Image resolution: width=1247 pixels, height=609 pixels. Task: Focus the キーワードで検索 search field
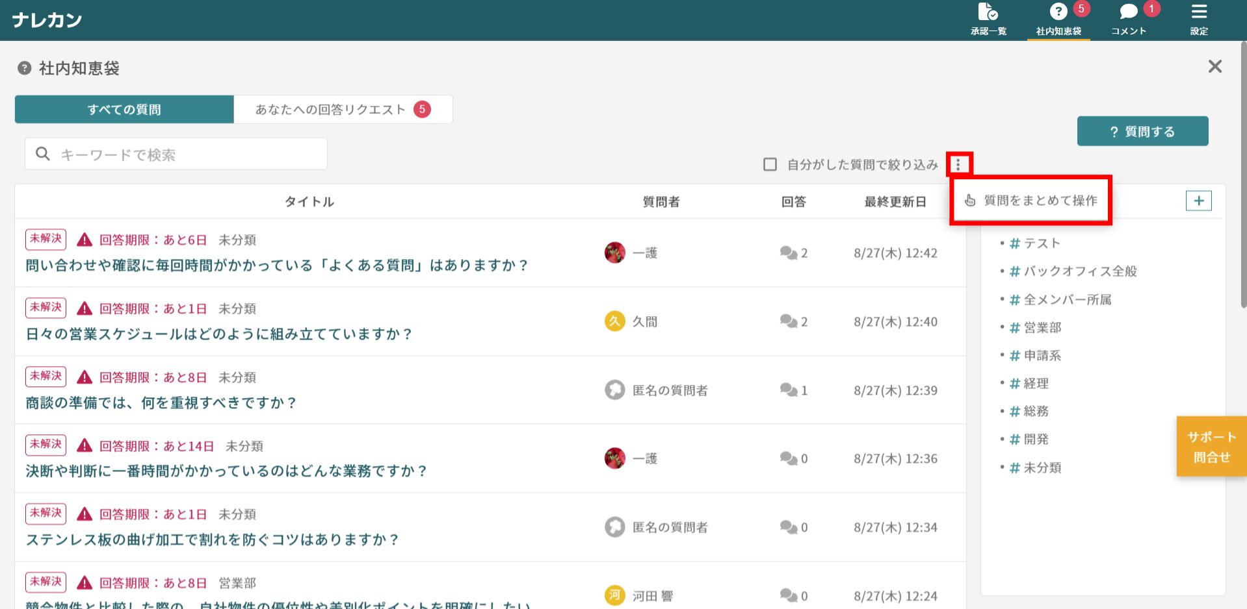(x=176, y=155)
